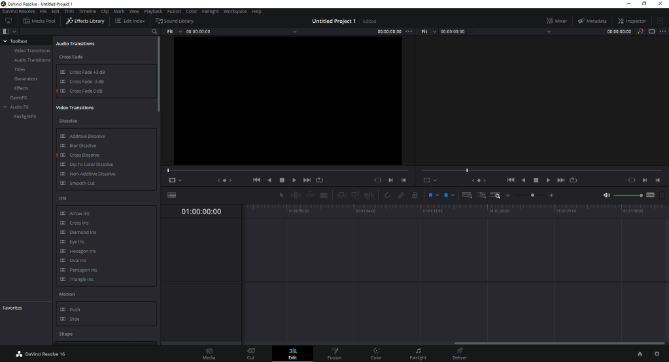This screenshot has height=362, width=669.
Task: Toggle loop playback in source viewer
Action: pos(320,180)
